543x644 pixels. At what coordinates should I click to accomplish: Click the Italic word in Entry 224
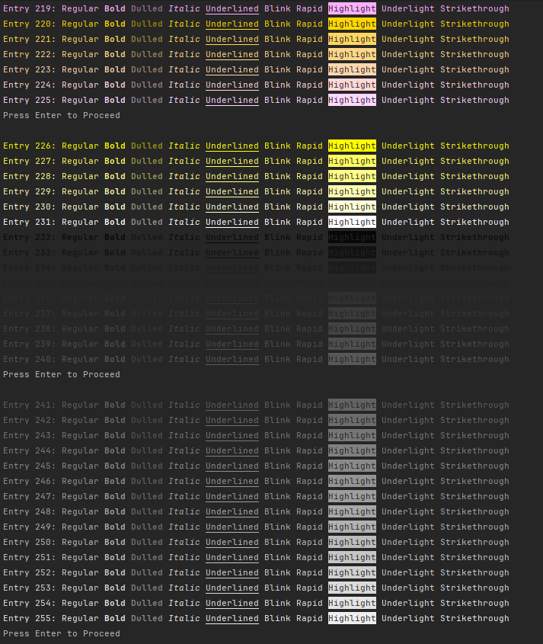184,85
